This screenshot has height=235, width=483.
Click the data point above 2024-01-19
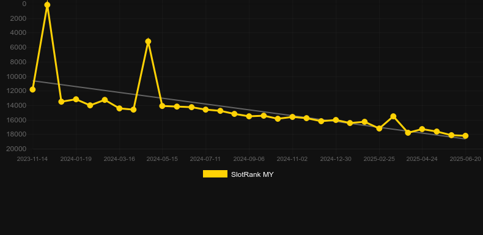[x=76, y=99]
